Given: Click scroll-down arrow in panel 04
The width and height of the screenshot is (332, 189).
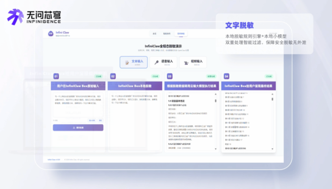Looking at the screenshot, I should [x=272, y=149].
